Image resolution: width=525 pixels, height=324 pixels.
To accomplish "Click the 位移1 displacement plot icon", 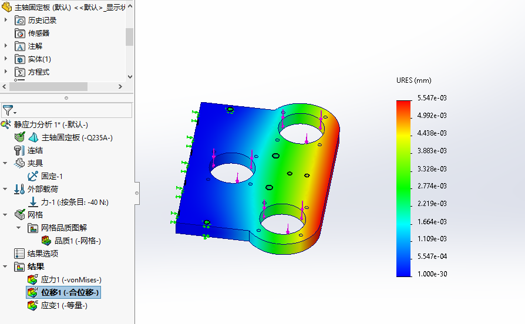I will point(32,292).
